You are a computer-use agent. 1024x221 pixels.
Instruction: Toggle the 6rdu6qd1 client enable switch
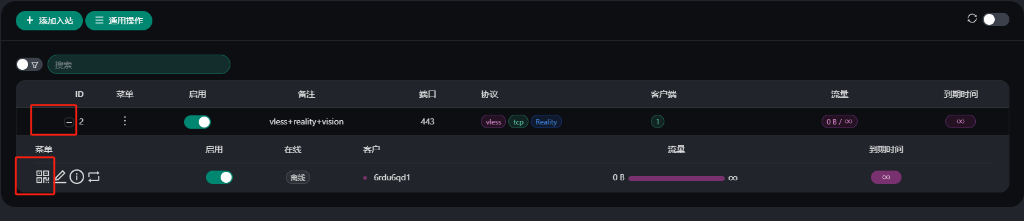coord(219,177)
